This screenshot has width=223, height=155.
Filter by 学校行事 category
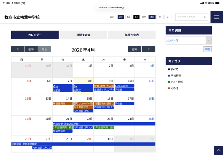(x=176, y=76)
